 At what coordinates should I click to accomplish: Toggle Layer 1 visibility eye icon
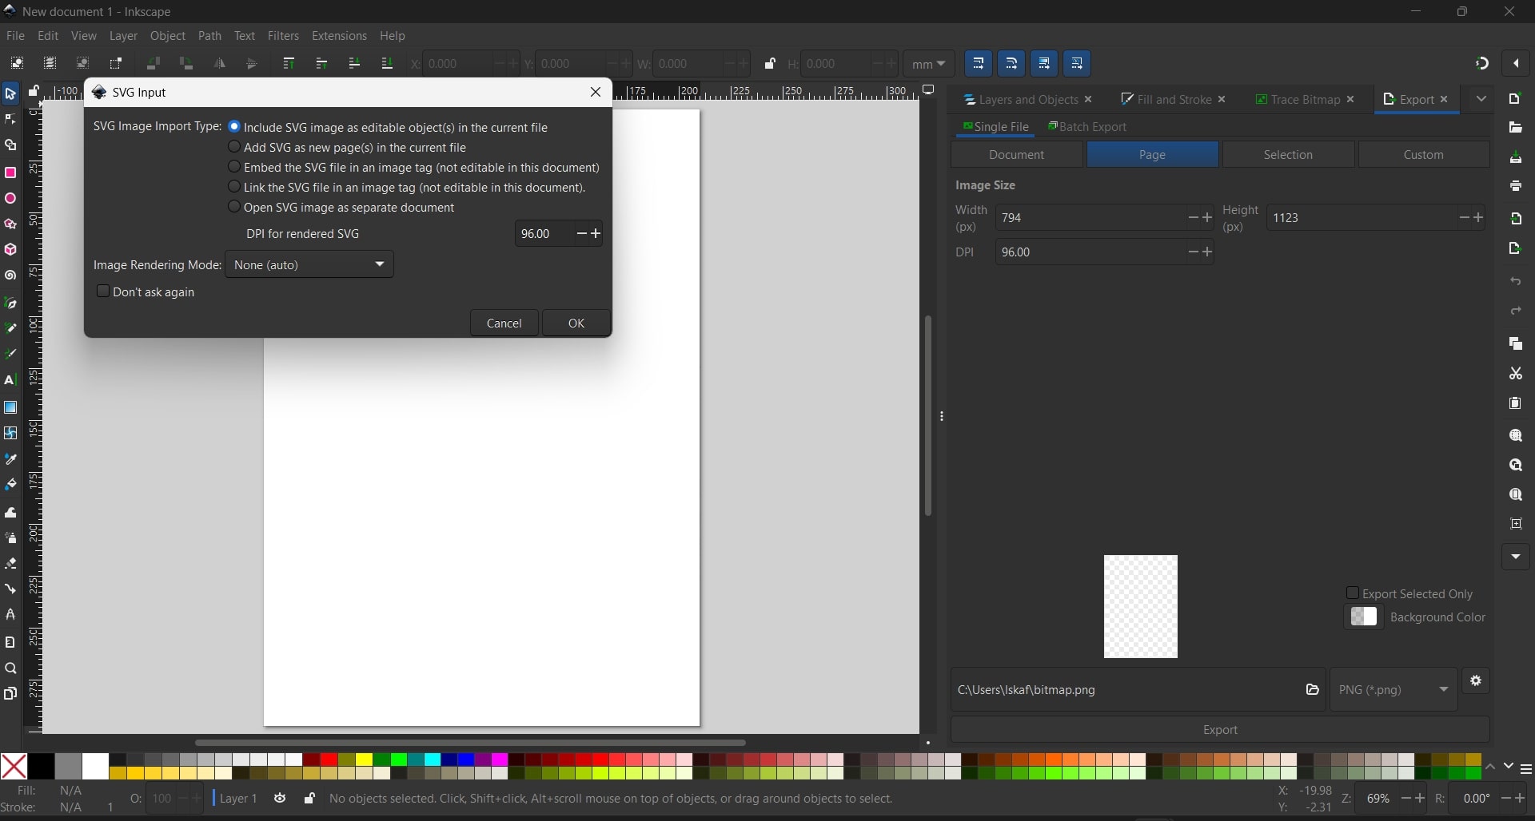(x=280, y=799)
